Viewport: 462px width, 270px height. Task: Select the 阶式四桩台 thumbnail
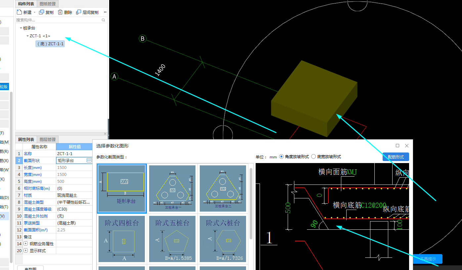point(122,239)
